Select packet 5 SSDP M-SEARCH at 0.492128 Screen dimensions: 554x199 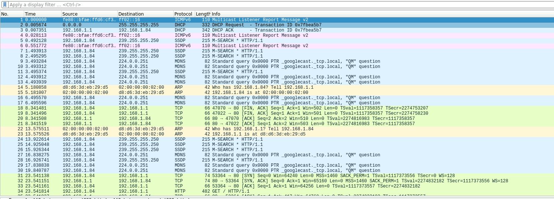coord(277,40)
